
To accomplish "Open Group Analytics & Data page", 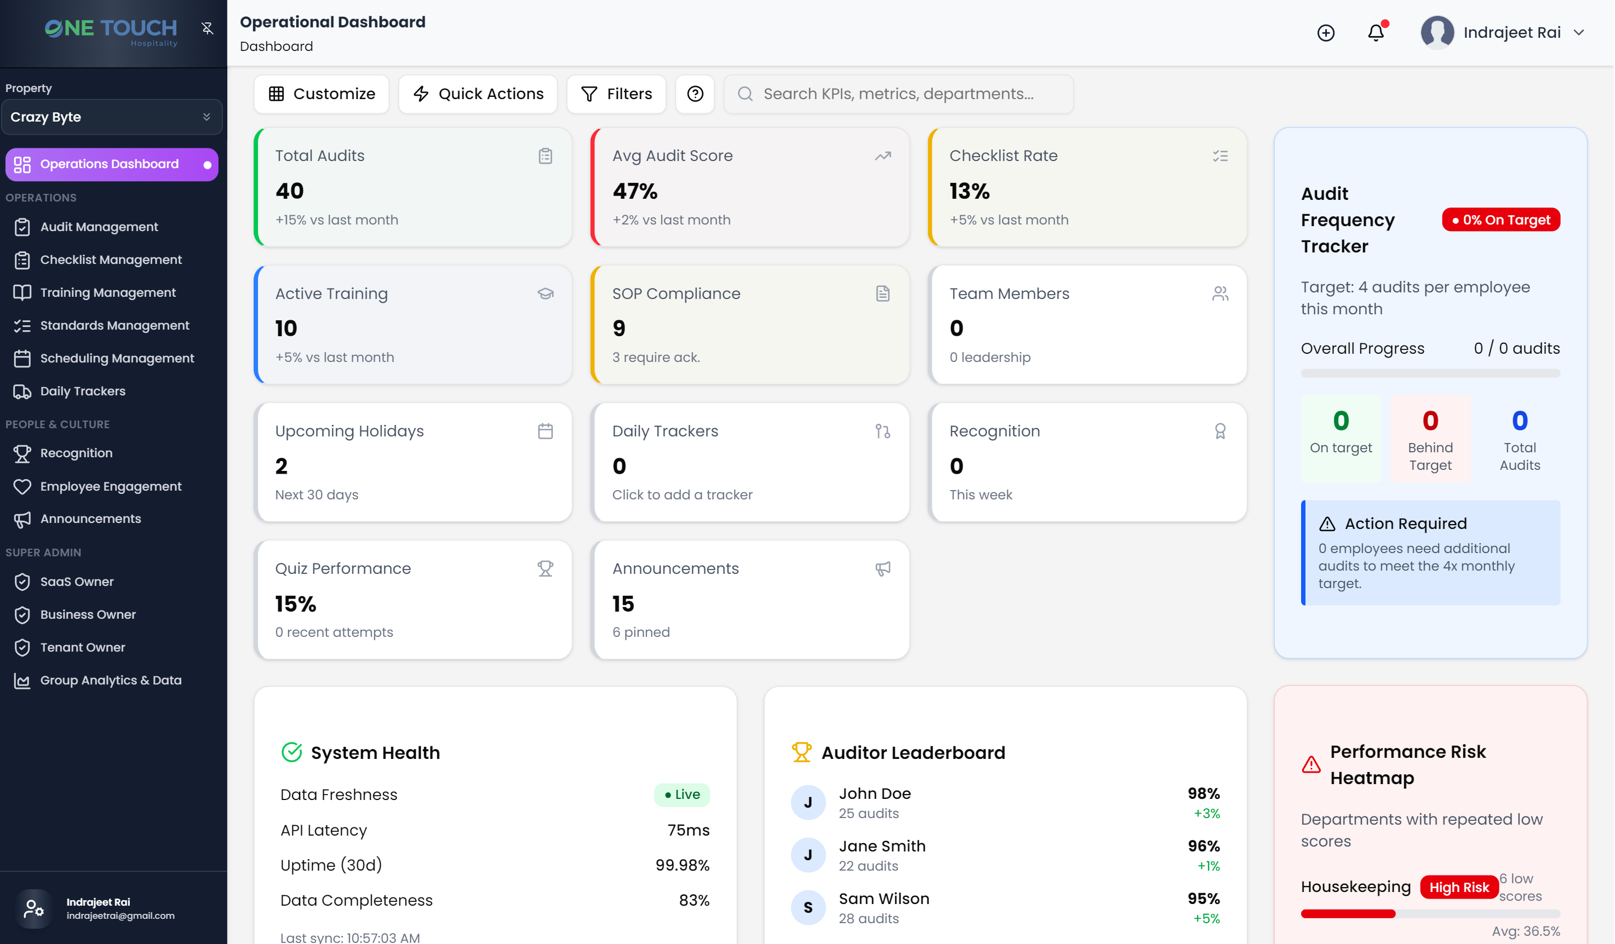I will click(110, 680).
